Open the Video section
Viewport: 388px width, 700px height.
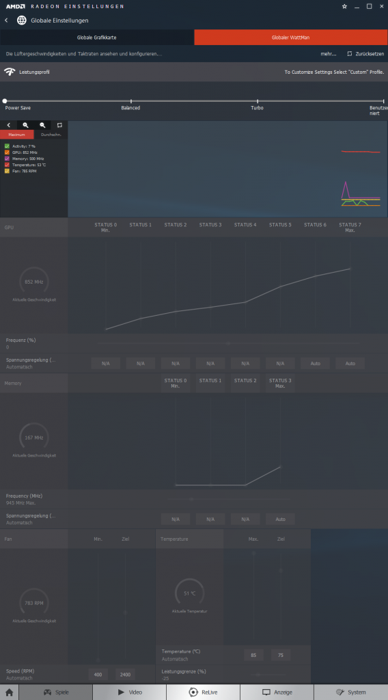pos(129,692)
